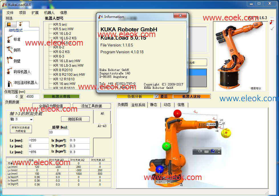Click the gray checkmark icon beside the preview
This screenshot has height=196, width=279.
pyautogui.click(x=272, y=28)
